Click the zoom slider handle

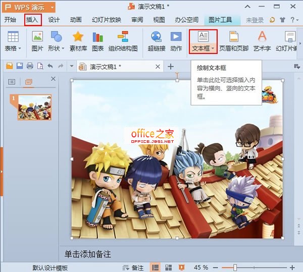point(235,267)
